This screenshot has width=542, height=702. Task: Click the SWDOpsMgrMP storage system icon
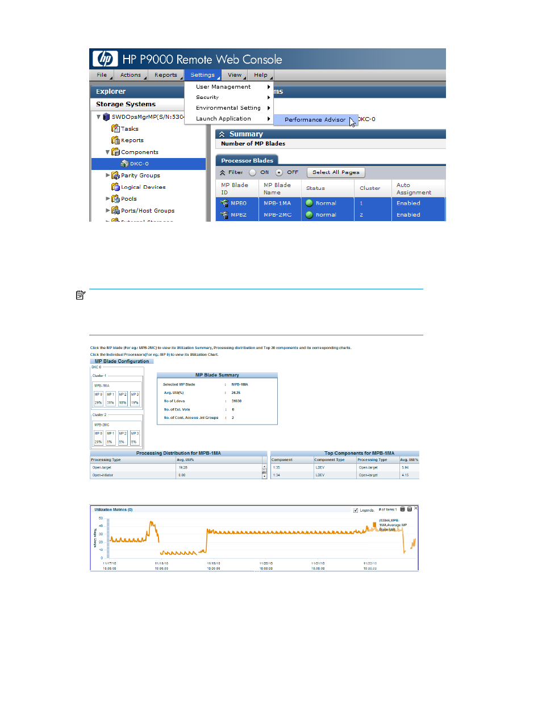click(x=106, y=117)
